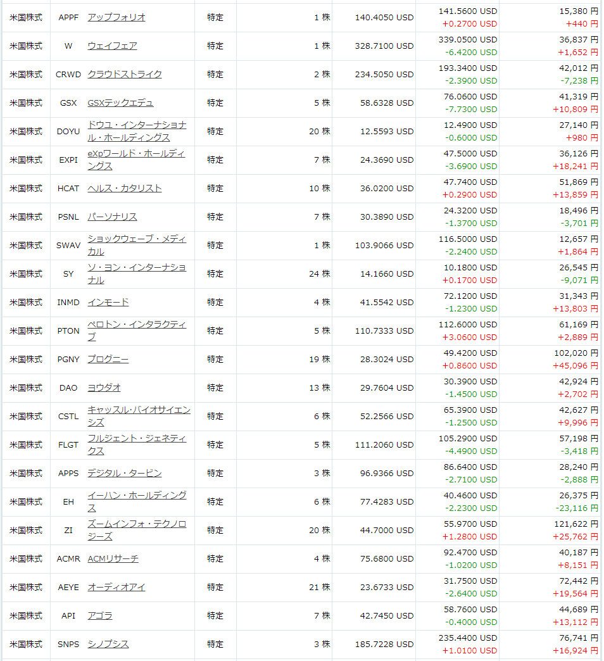Click the 19 株 quantity cell
Screen dimensions: 604x661
pos(320,359)
